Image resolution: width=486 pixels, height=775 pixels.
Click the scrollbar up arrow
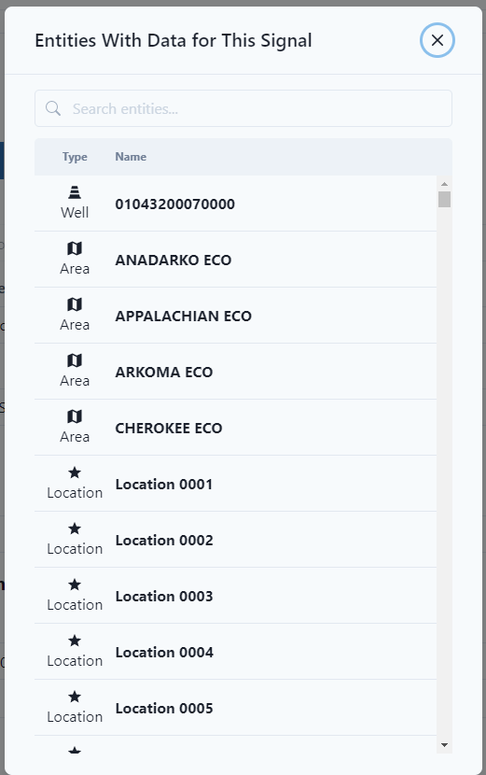pyautogui.click(x=444, y=184)
